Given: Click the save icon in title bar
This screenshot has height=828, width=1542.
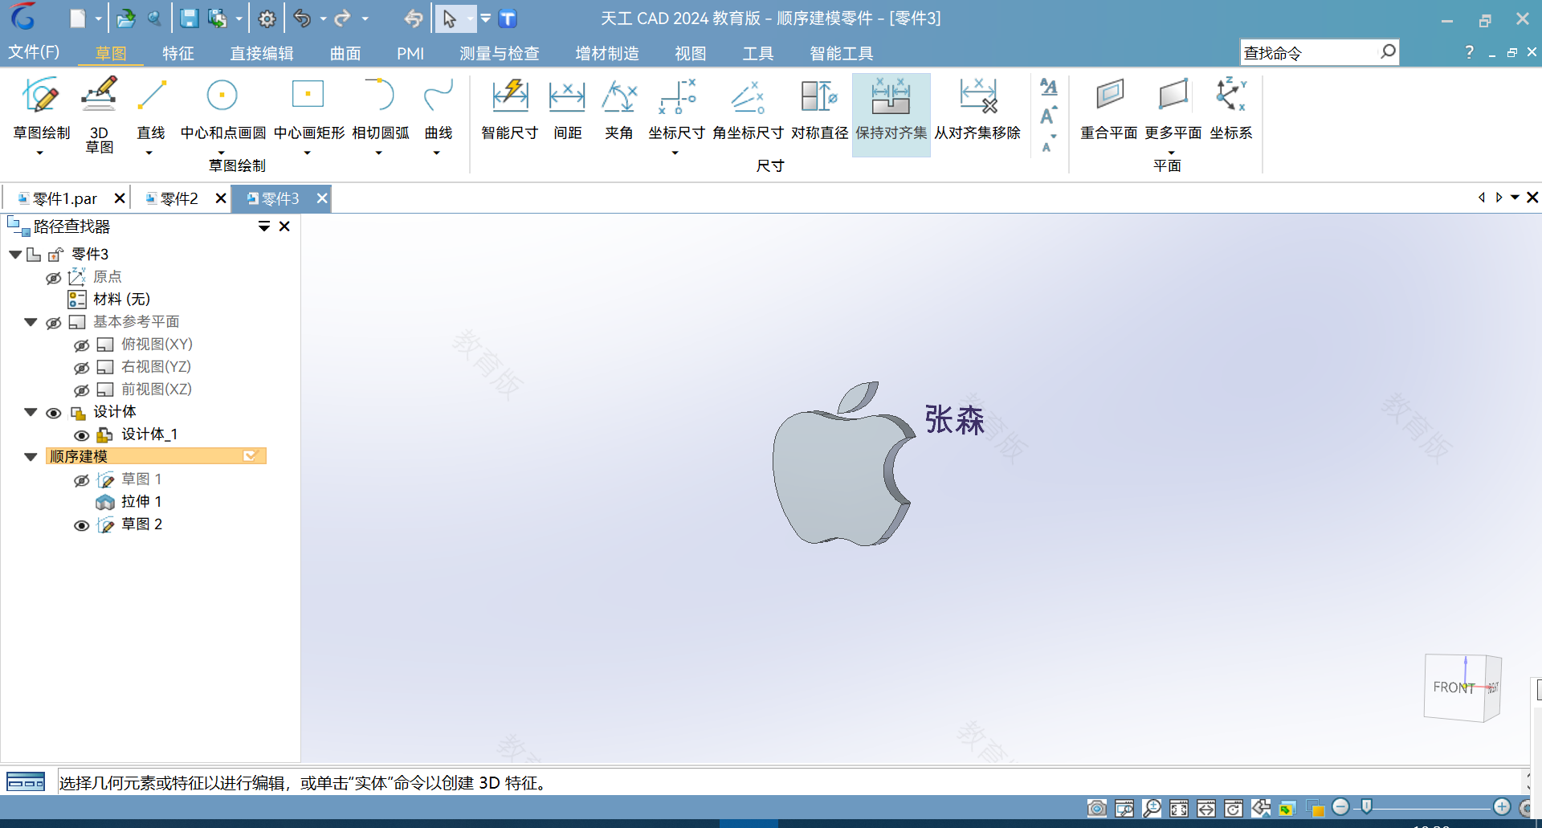Looking at the screenshot, I should [189, 18].
